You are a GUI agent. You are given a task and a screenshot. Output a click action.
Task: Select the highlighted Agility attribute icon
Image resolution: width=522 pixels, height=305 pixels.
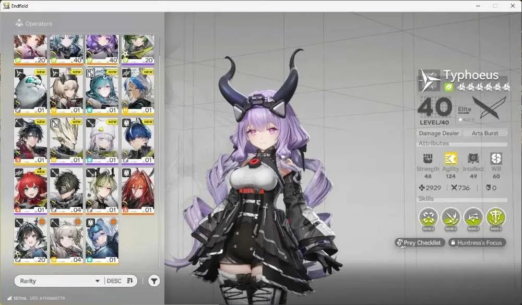(450, 158)
